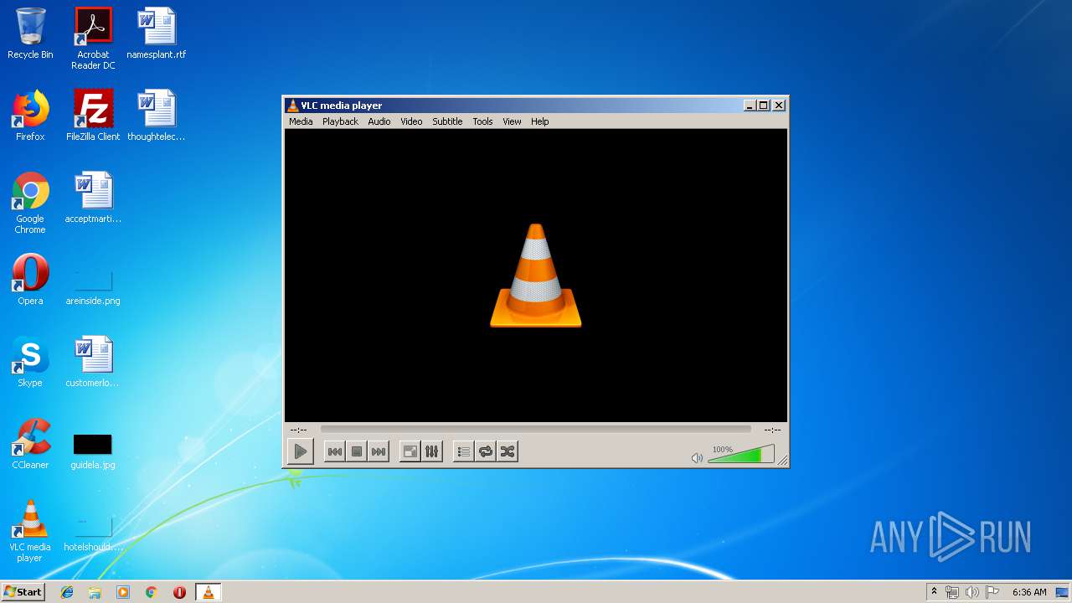Select Google Chrome desktop shortcut
1072x603 pixels.
30,203
